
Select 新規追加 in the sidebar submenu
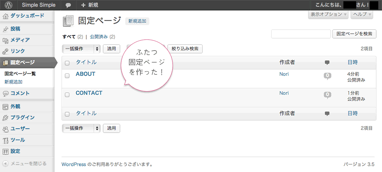(x=14, y=82)
